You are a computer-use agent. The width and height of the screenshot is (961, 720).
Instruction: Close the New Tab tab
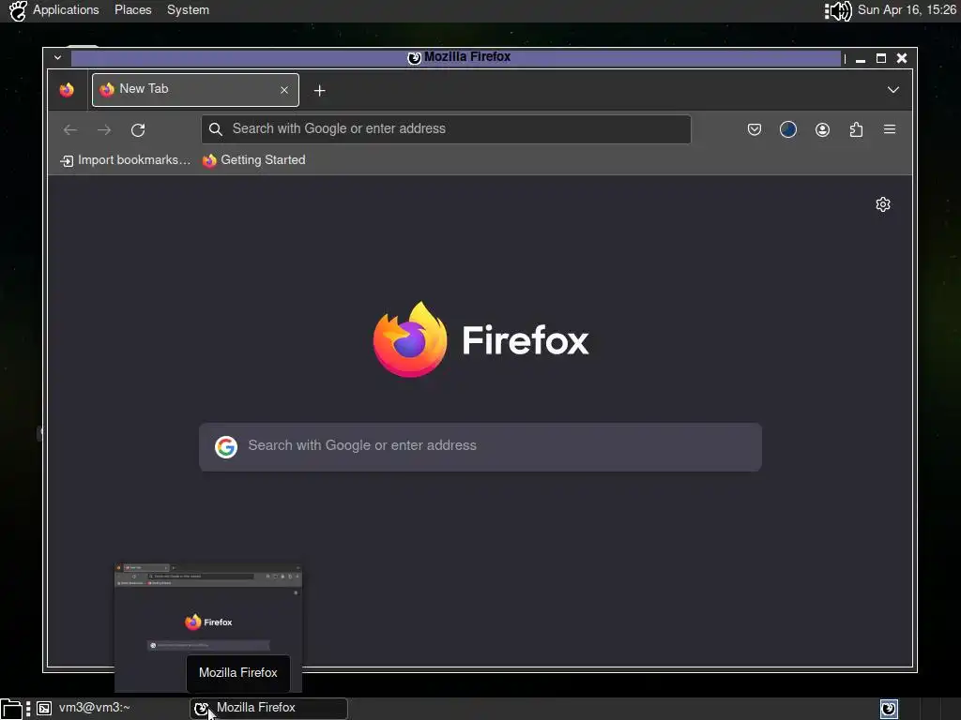284,90
